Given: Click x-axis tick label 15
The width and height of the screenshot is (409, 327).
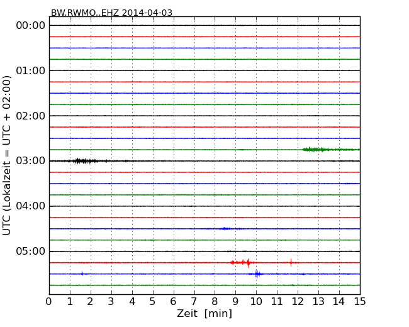Looking at the screenshot, I should [x=360, y=301].
